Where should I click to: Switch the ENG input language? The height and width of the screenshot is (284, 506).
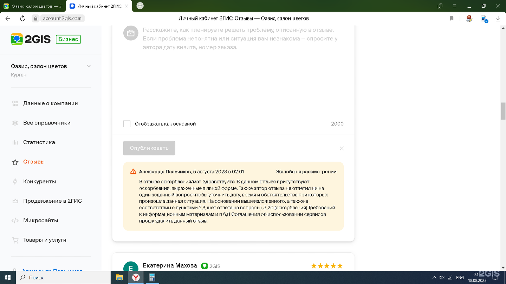pos(460,277)
